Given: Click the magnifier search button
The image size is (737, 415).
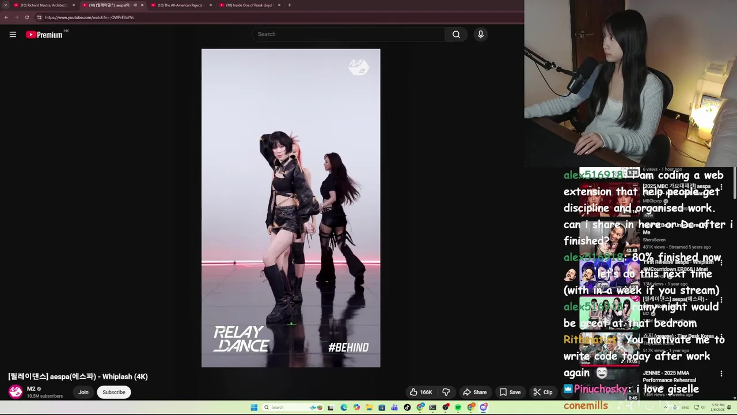Looking at the screenshot, I should [x=456, y=34].
